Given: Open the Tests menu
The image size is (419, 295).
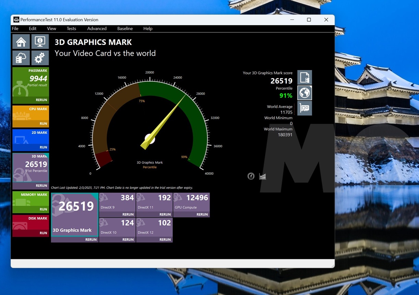Looking at the screenshot, I should 71,29.
